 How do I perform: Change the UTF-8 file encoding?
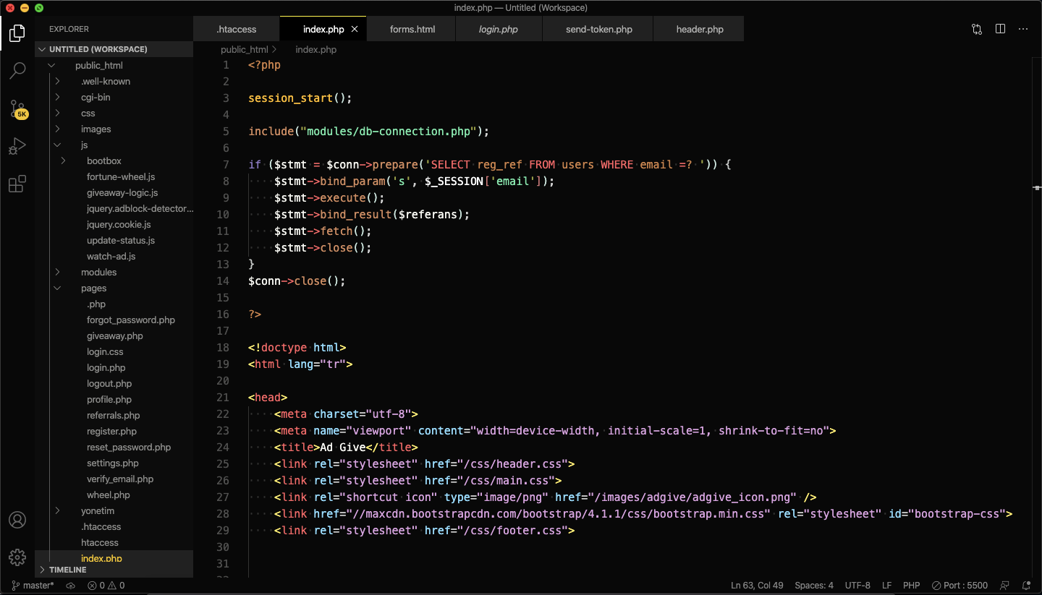(x=857, y=586)
